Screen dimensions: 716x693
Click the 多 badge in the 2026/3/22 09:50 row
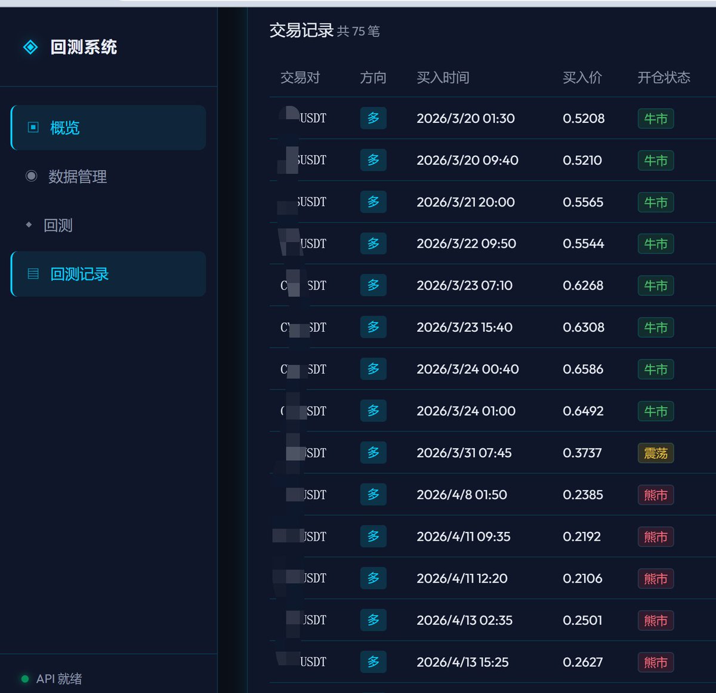(374, 244)
